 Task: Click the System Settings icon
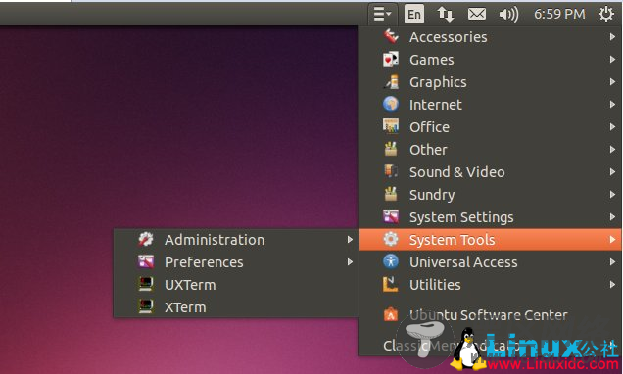click(391, 216)
